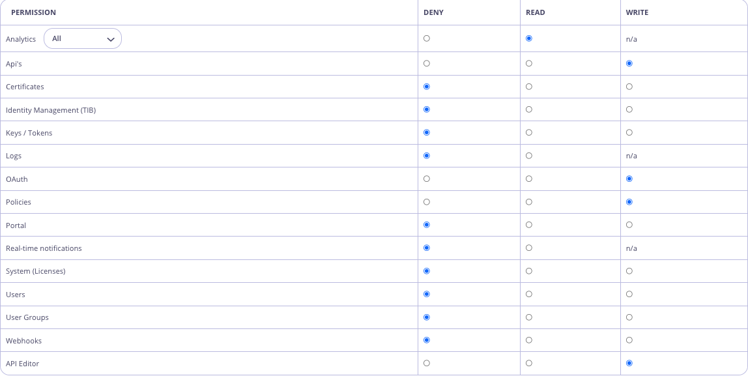Select Read for Real-time notifications
This screenshot has width=748, height=376.
point(528,248)
